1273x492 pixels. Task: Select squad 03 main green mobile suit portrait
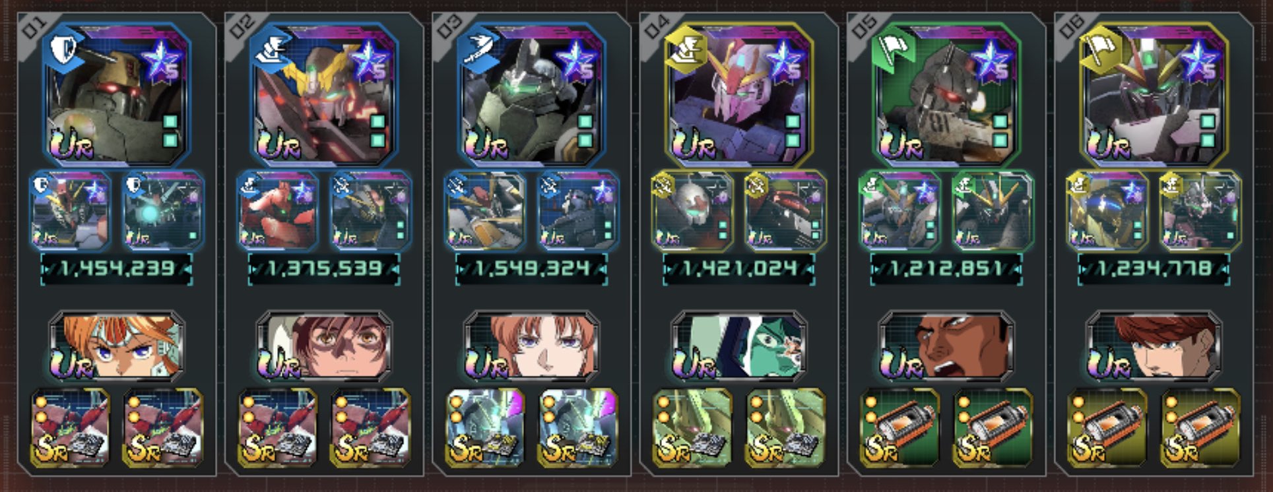coord(531,94)
